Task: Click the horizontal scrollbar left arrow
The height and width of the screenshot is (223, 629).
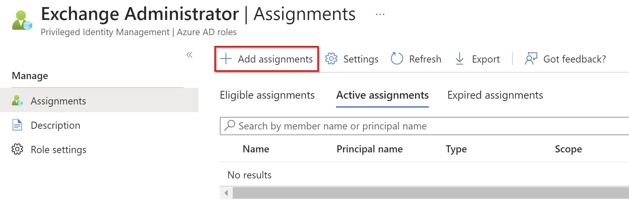Action: pyautogui.click(x=226, y=193)
